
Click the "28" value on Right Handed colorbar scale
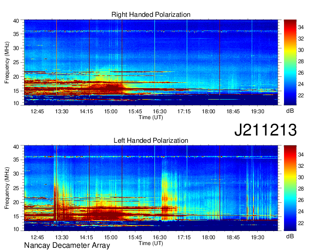(301, 61)
